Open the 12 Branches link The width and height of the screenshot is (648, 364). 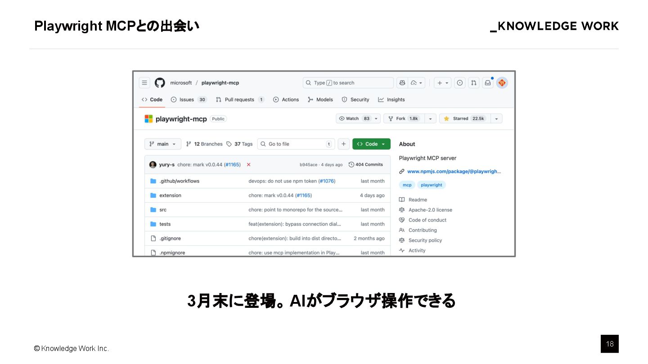tap(204, 144)
